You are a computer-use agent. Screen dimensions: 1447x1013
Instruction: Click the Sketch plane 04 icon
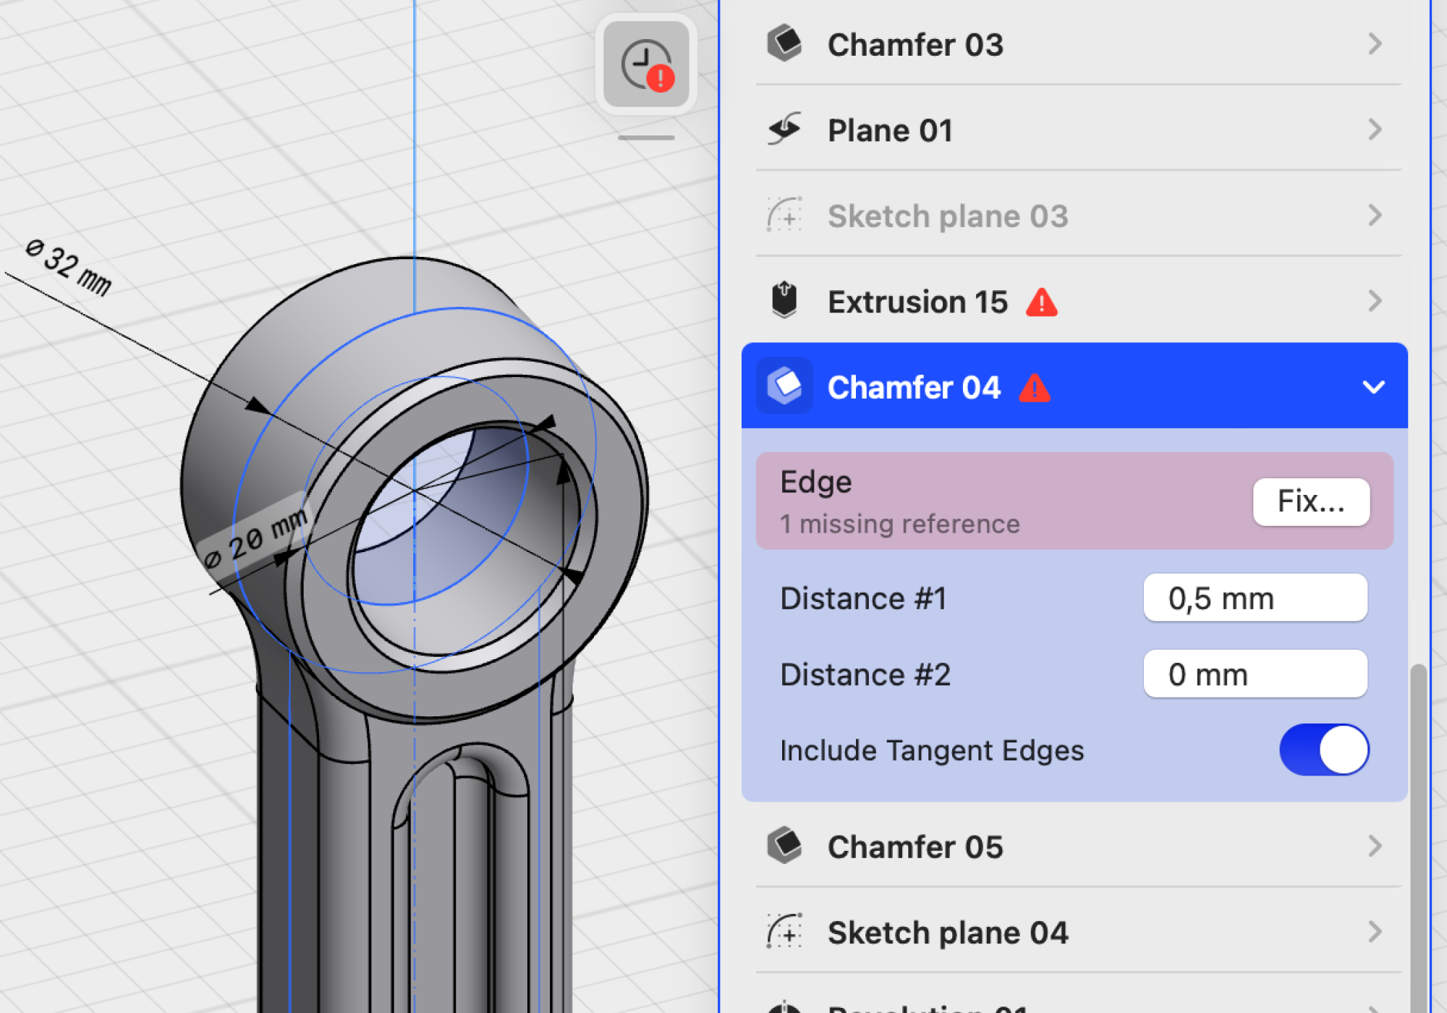(784, 931)
